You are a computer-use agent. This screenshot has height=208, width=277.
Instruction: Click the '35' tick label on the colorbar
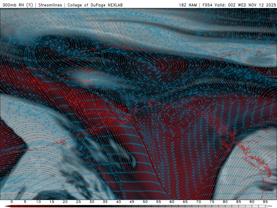tap(105, 202)
